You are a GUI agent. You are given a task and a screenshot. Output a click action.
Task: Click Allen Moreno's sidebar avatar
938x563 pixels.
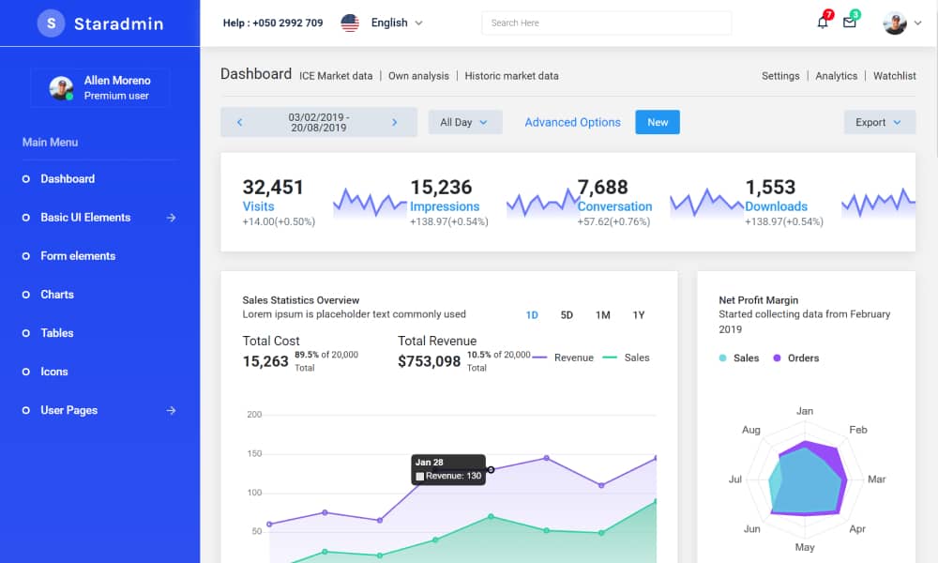(x=61, y=88)
